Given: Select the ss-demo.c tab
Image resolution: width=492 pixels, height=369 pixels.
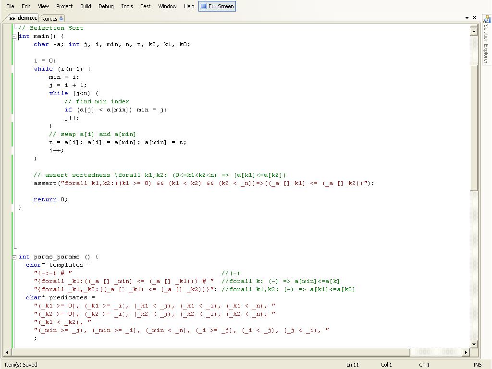Looking at the screenshot, I should click(23, 18).
